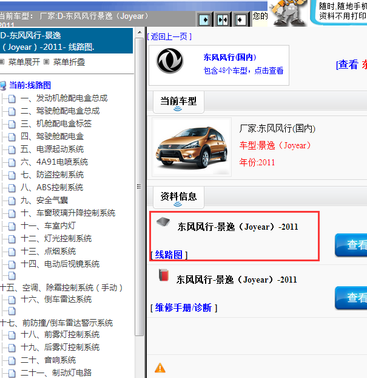367x378 pixels.
Task: Click the center-split double arrow toolbar icon
Action: pyautogui.click(x=223, y=20)
